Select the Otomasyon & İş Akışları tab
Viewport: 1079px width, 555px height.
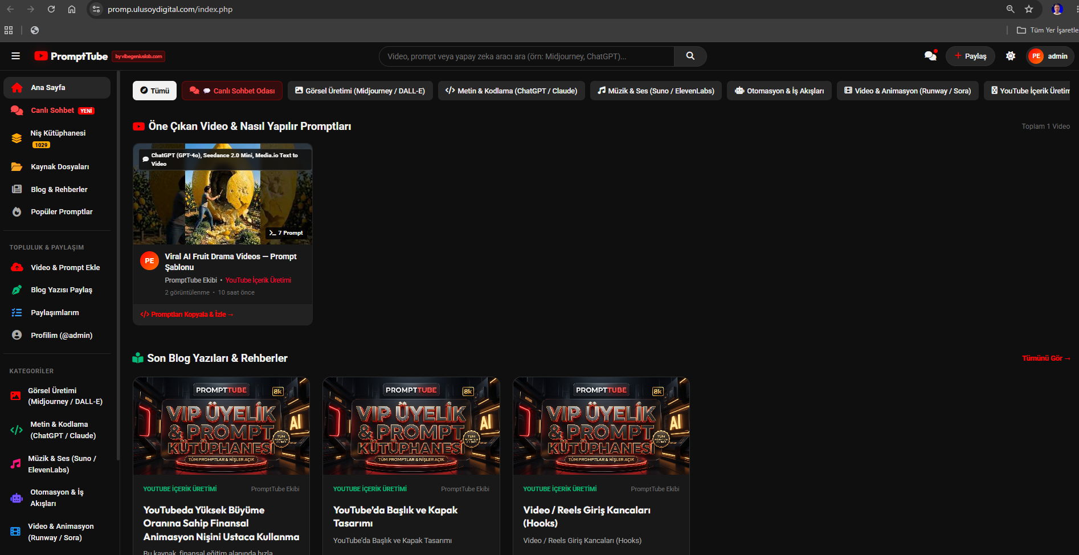point(779,91)
